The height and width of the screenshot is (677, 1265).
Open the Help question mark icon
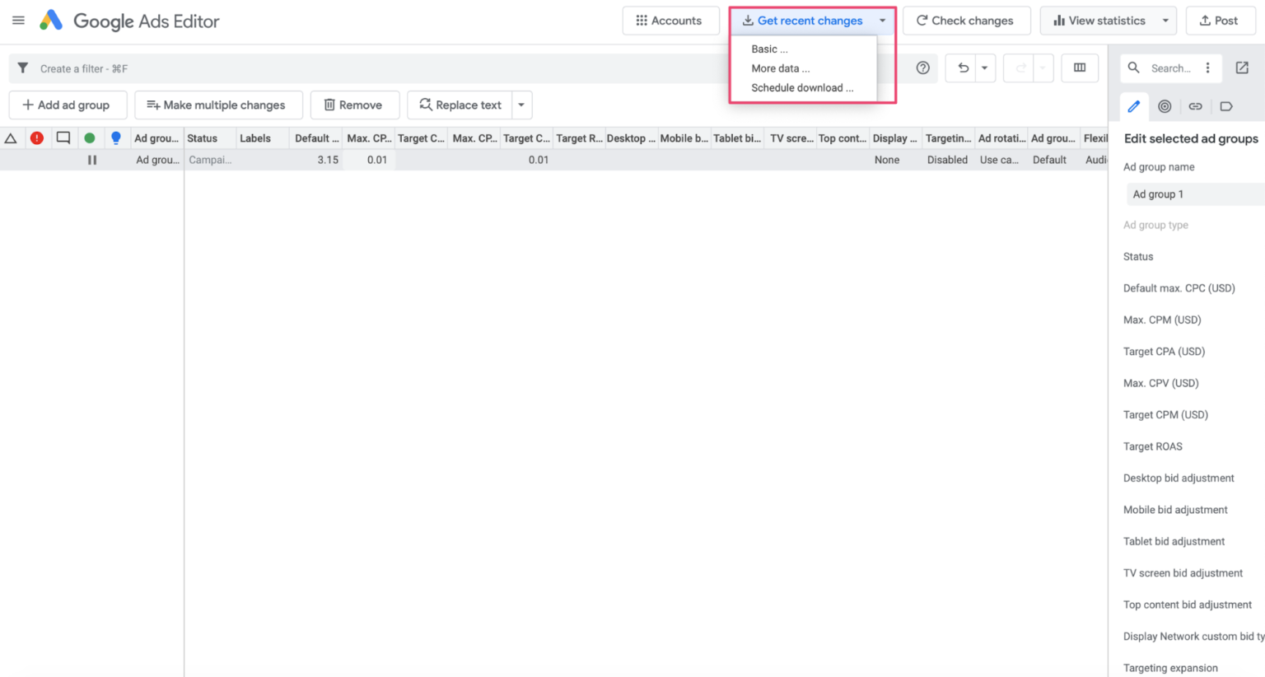point(922,68)
